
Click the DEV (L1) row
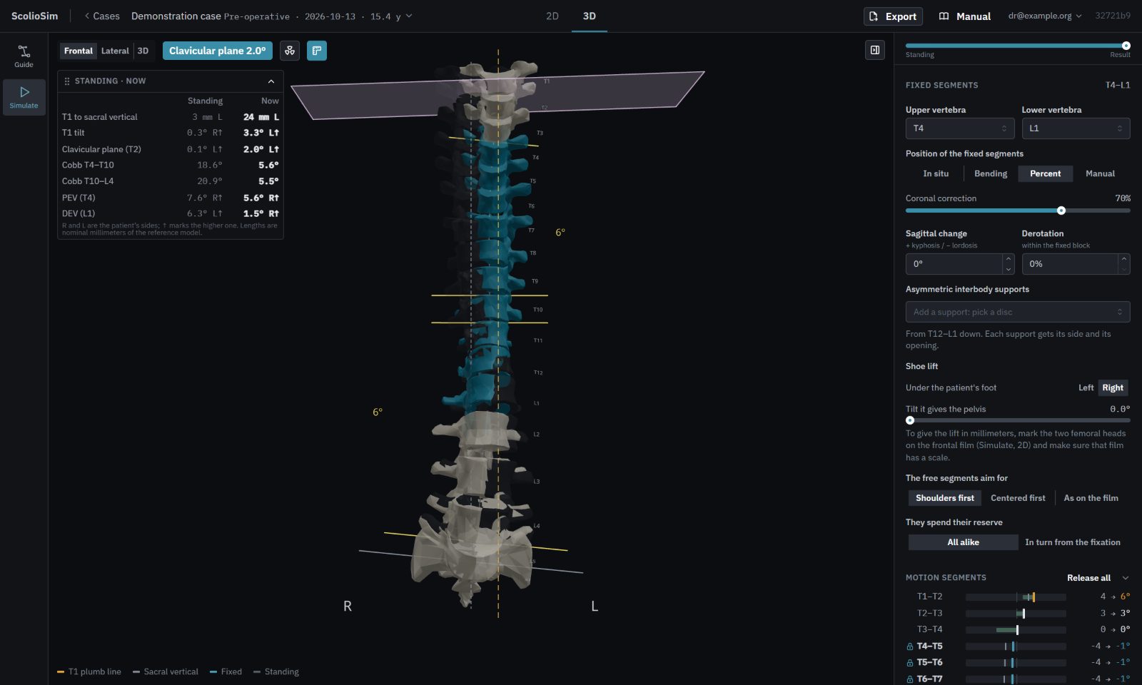(170, 213)
